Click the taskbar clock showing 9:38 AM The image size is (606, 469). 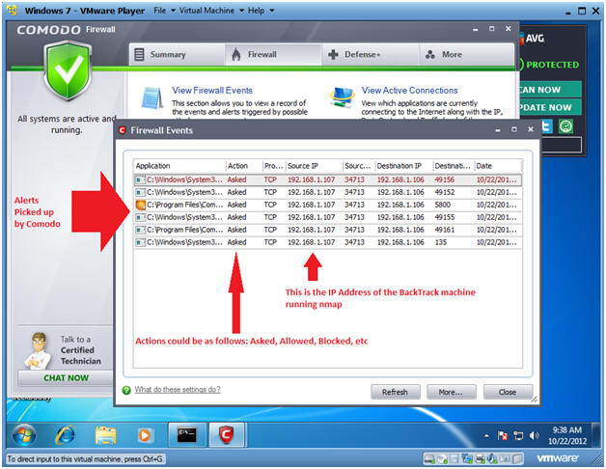567,435
